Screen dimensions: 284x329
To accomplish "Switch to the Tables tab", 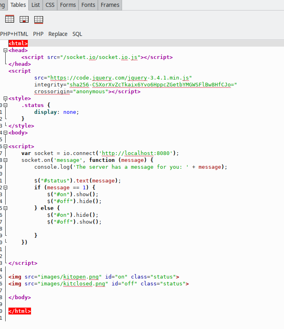I will coord(18,5).
